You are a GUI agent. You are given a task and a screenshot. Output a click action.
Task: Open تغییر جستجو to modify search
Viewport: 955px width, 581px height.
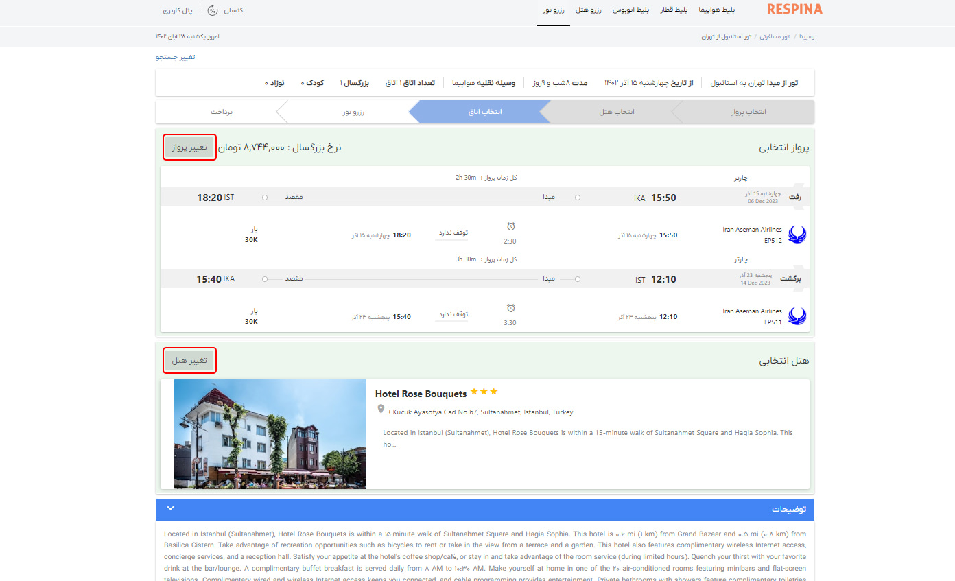point(176,57)
